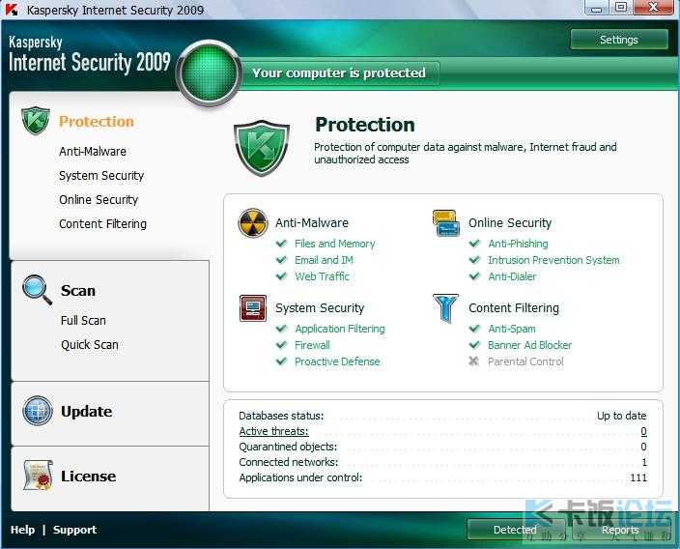Click the Kaspersky K logo in title bar

pyautogui.click(x=12, y=9)
